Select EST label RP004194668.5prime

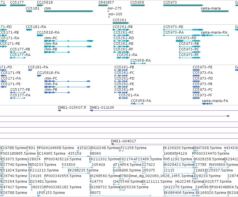tap(55, 148)
